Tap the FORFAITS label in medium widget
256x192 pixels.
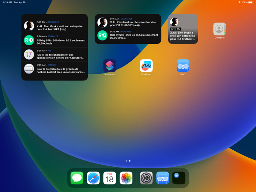click(126, 32)
